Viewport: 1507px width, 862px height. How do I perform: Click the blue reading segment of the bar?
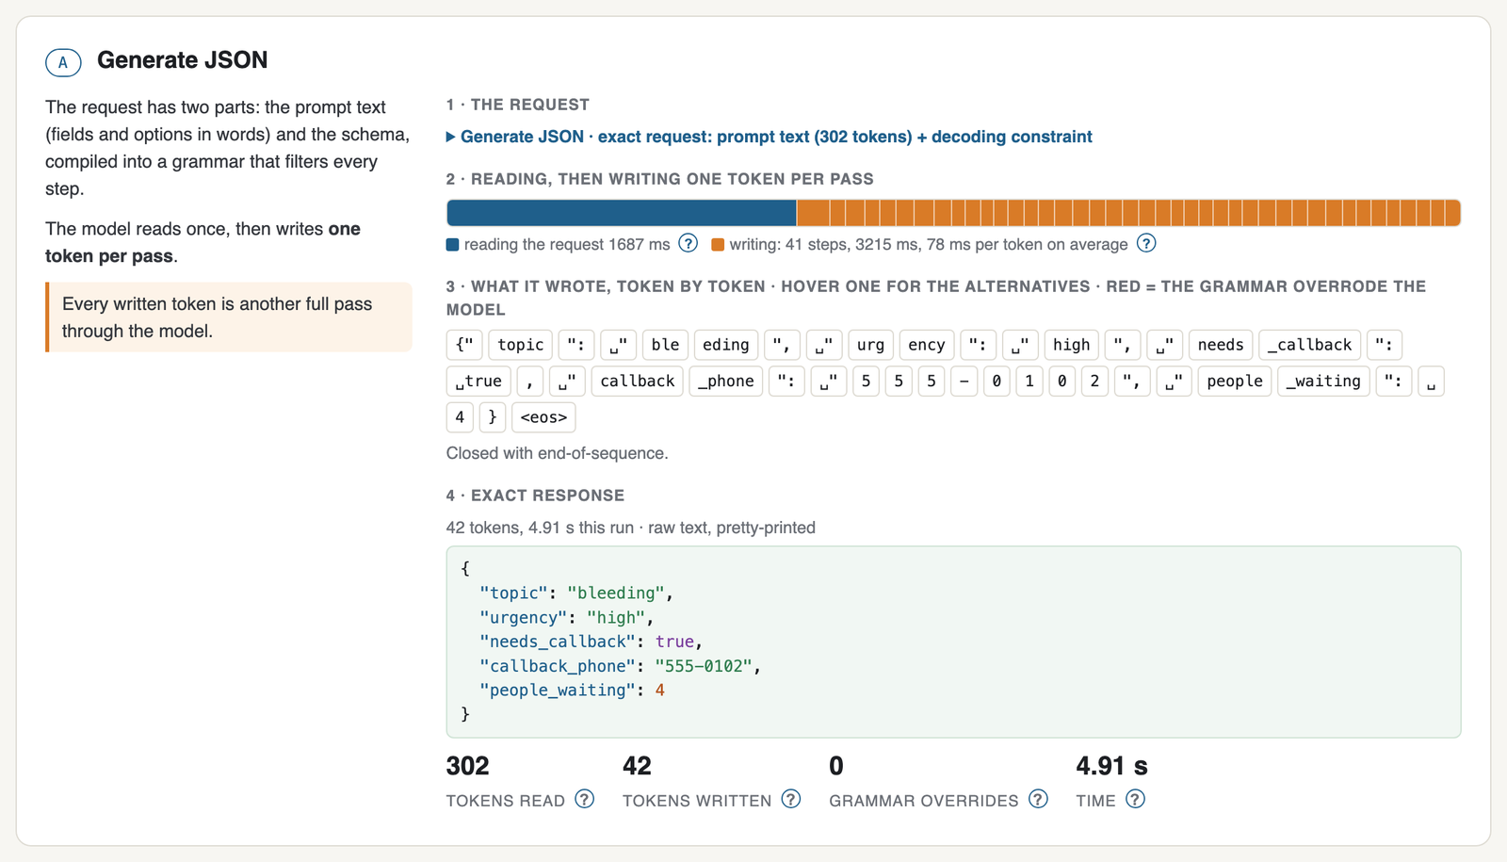[622, 213]
